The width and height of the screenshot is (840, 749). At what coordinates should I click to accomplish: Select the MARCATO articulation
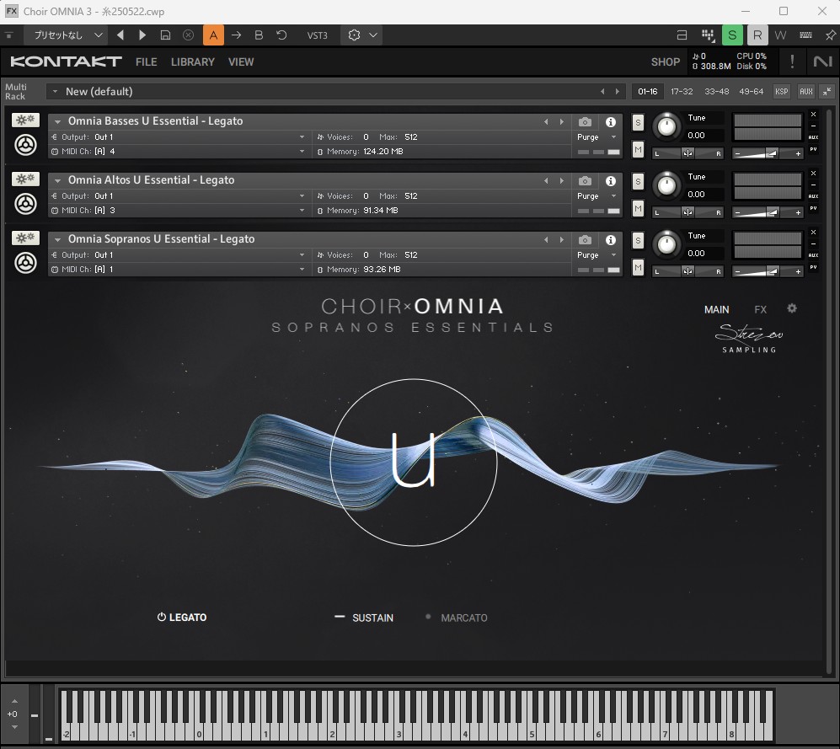pos(464,618)
